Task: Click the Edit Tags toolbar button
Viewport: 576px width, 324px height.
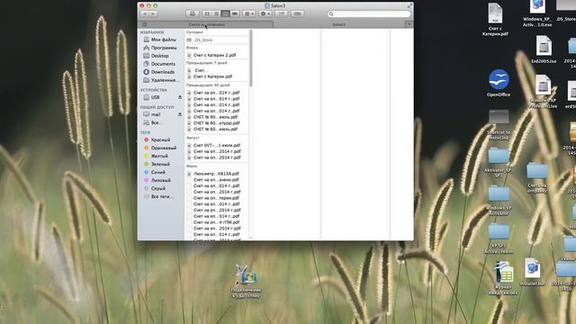Action: [x=297, y=13]
